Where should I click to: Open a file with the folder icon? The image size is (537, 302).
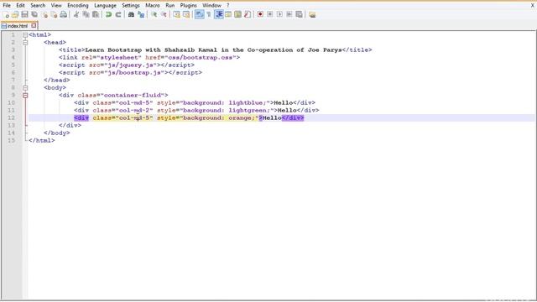[x=15, y=14]
